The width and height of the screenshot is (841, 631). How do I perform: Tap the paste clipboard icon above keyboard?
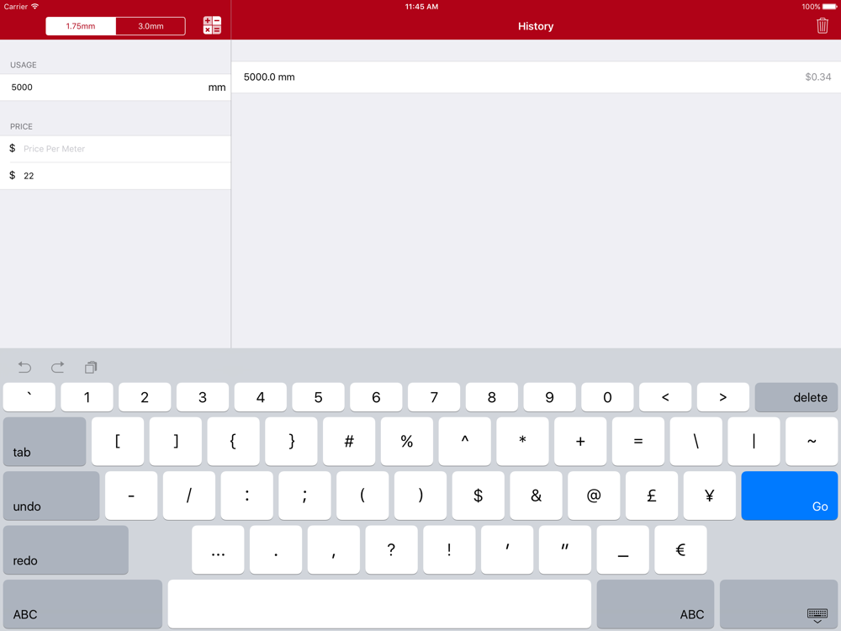[x=91, y=367]
